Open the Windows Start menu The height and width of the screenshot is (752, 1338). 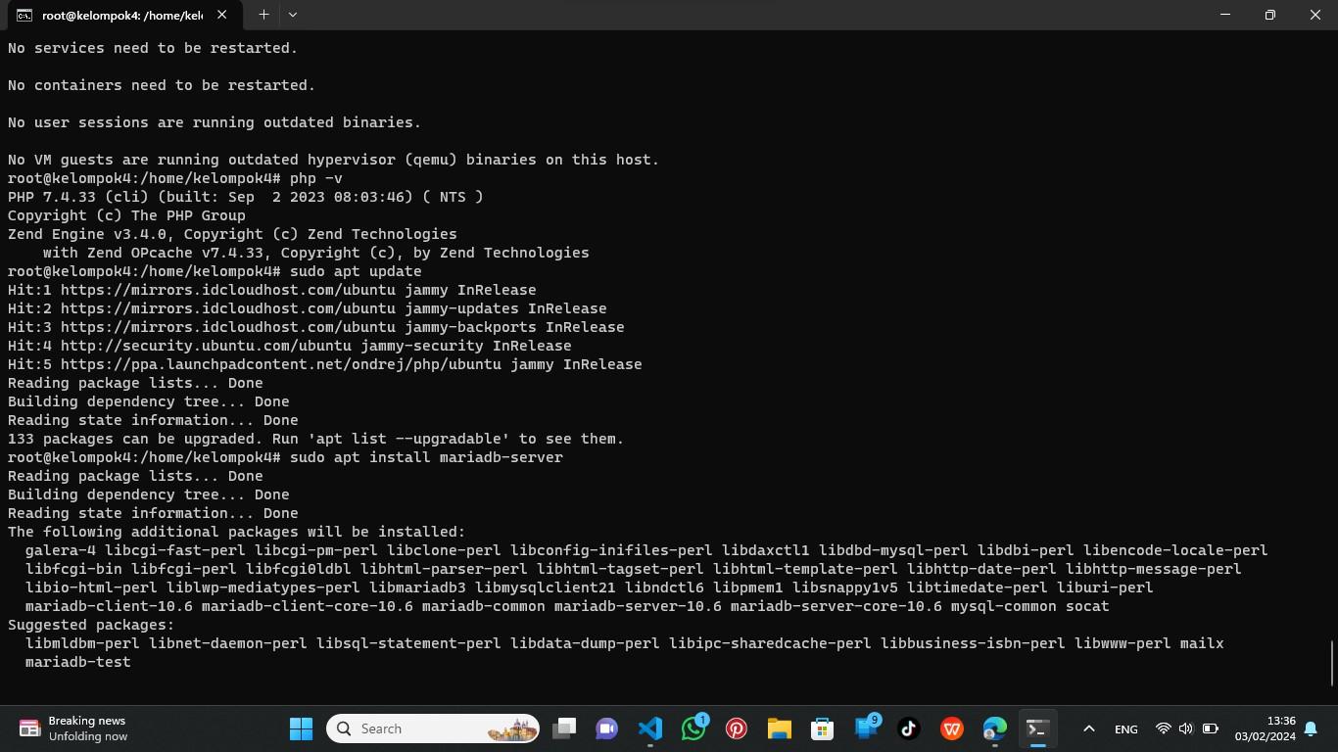[x=301, y=728]
